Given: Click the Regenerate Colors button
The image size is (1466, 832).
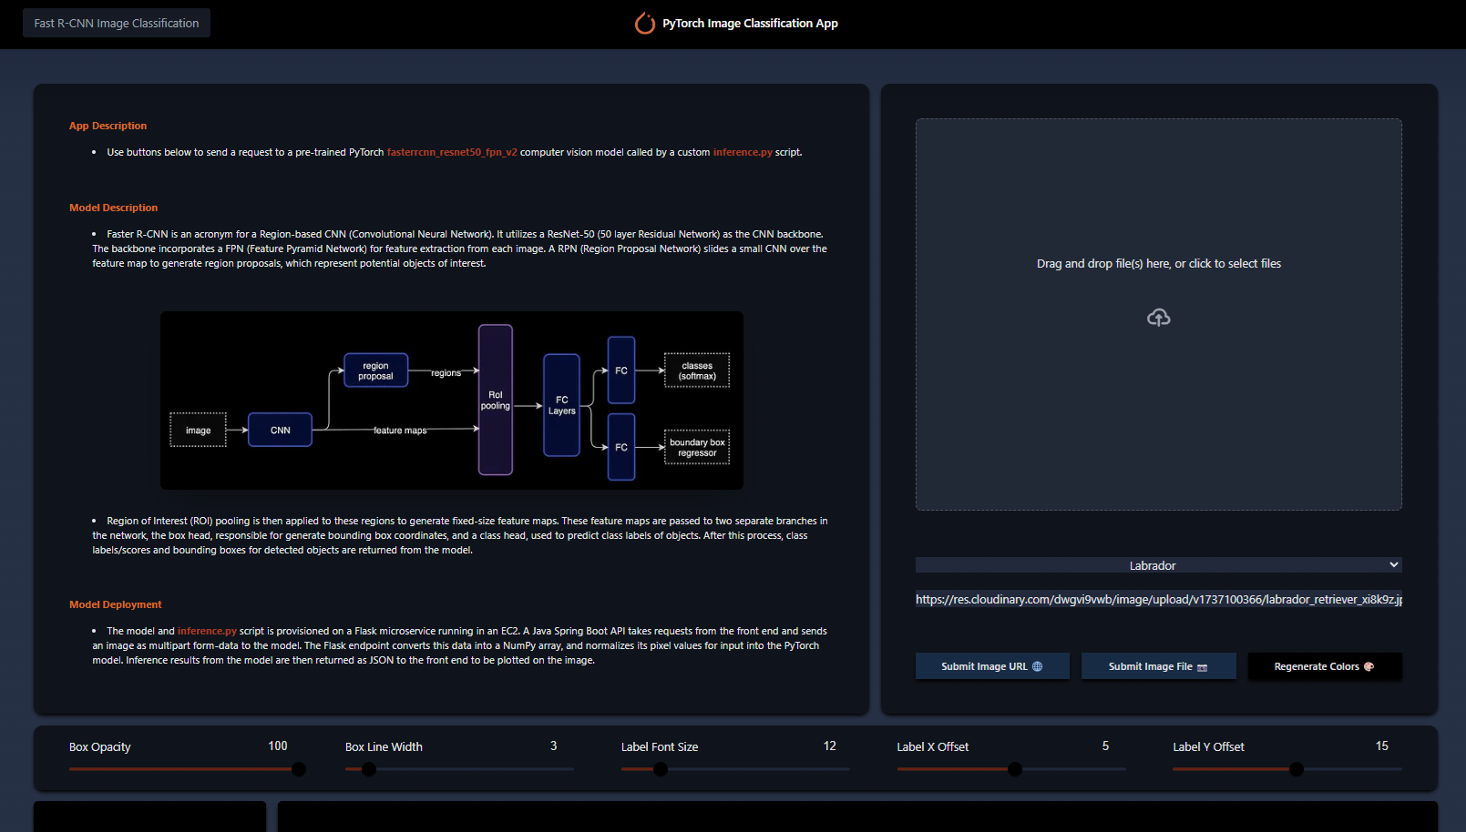Looking at the screenshot, I should 1325,666.
